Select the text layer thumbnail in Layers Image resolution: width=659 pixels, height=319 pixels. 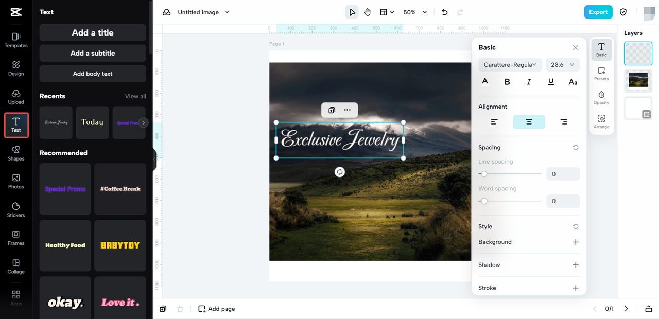(x=638, y=54)
